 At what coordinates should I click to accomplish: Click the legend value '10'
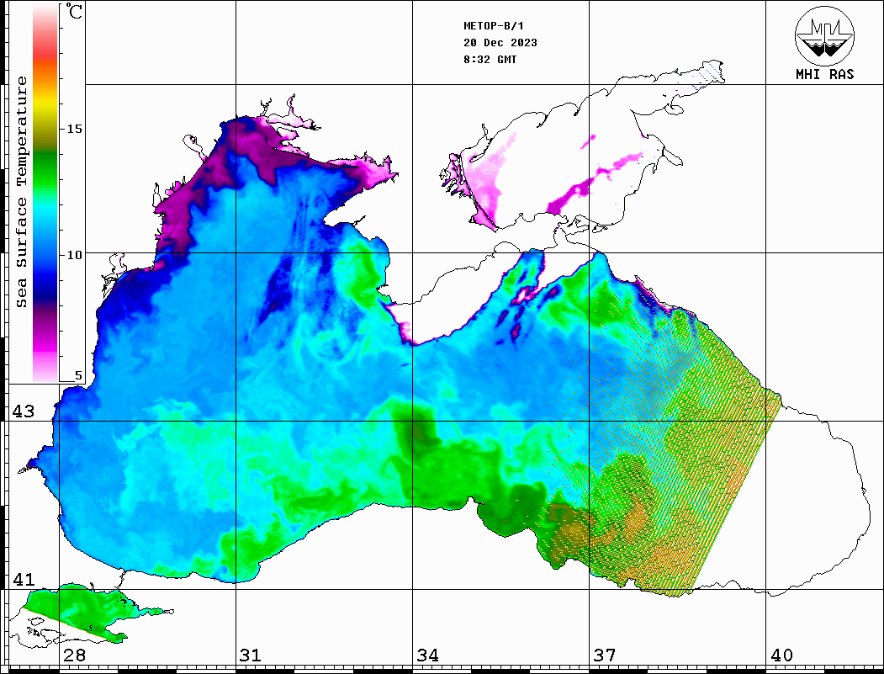point(74,255)
